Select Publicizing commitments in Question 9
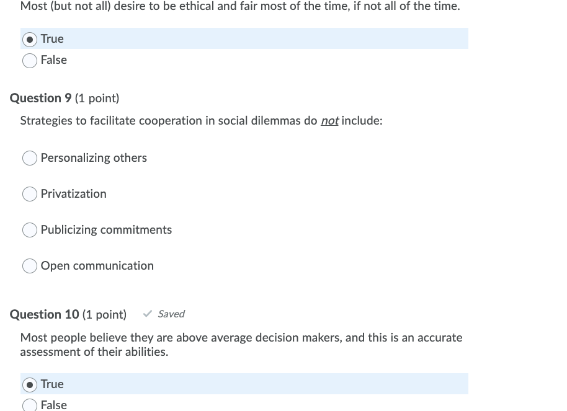The width and height of the screenshot is (567, 411). click(x=30, y=230)
